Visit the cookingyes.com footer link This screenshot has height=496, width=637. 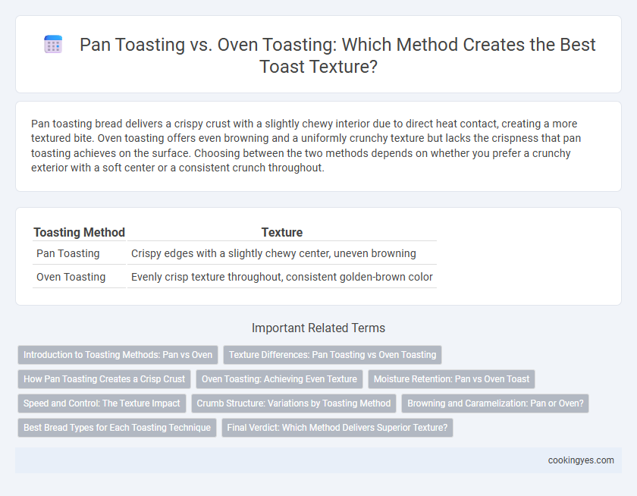[581, 460]
